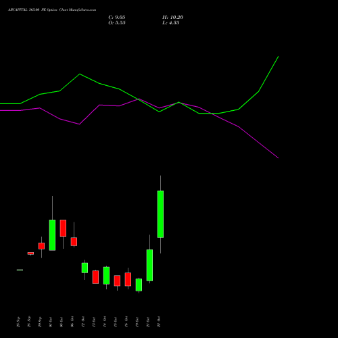Click the 22 Oct date axis label
Viewport: 338px width, 338px height.
pos(159,322)
